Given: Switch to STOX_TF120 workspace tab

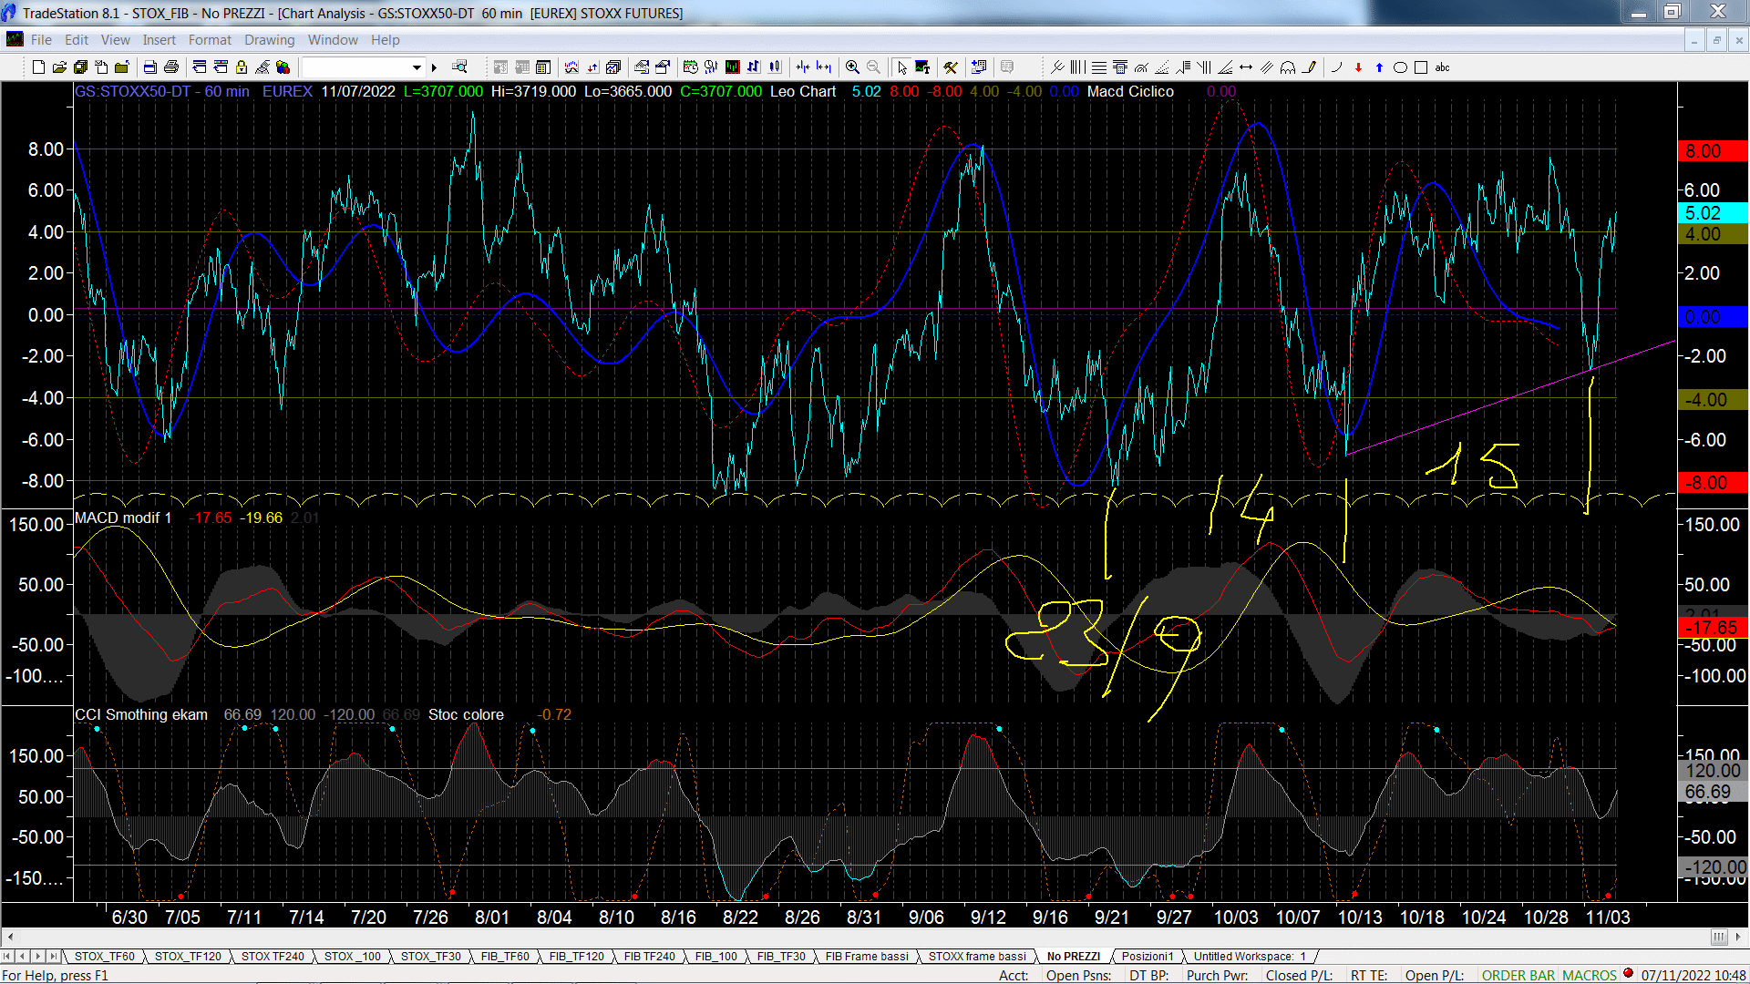Looking at the screenshot, I should coord(188,957).
